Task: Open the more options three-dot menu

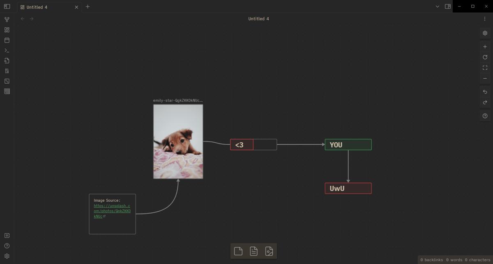Action: pyautogui.click(x=485, y=19)
